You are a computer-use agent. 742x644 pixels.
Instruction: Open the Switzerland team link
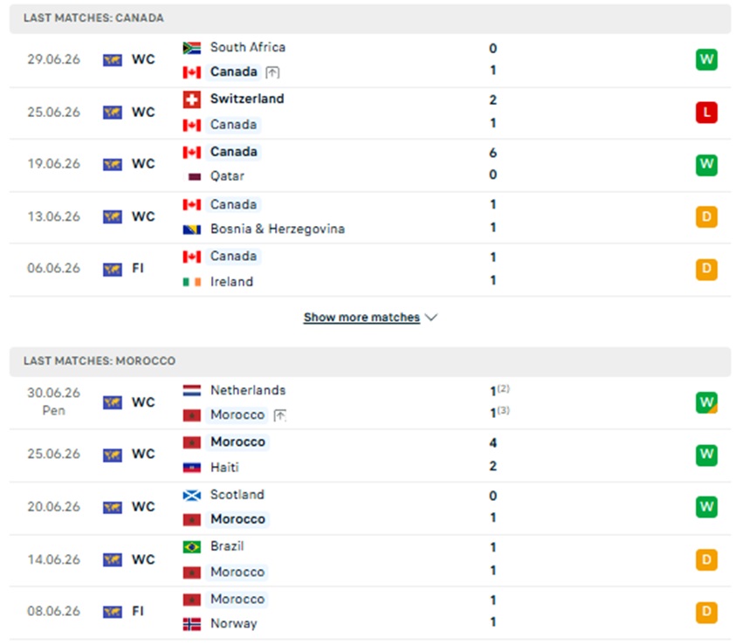point(247,99)
